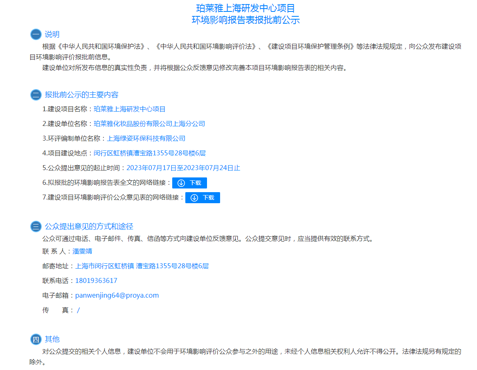Click section three numbered circle icon

click(36, 226)
